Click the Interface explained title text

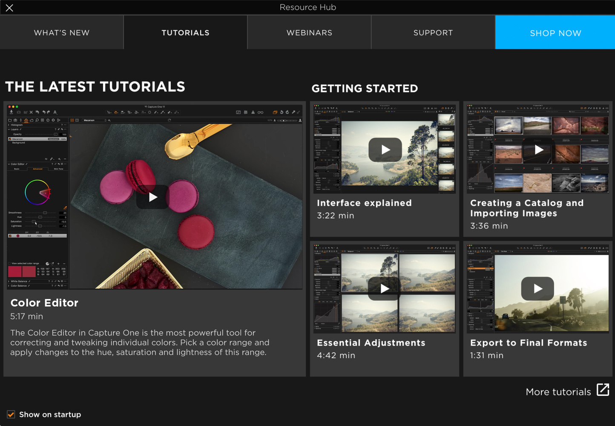tap(364, 203)
